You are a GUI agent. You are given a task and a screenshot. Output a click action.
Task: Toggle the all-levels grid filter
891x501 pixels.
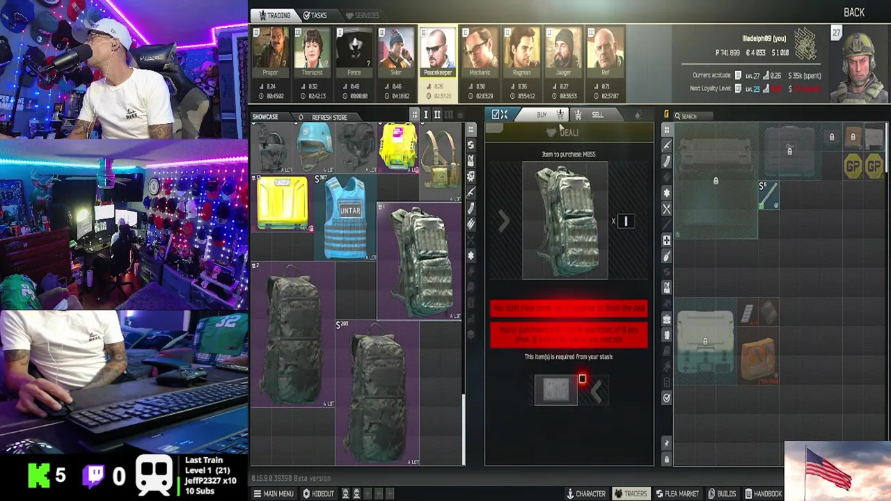point(415,115)
